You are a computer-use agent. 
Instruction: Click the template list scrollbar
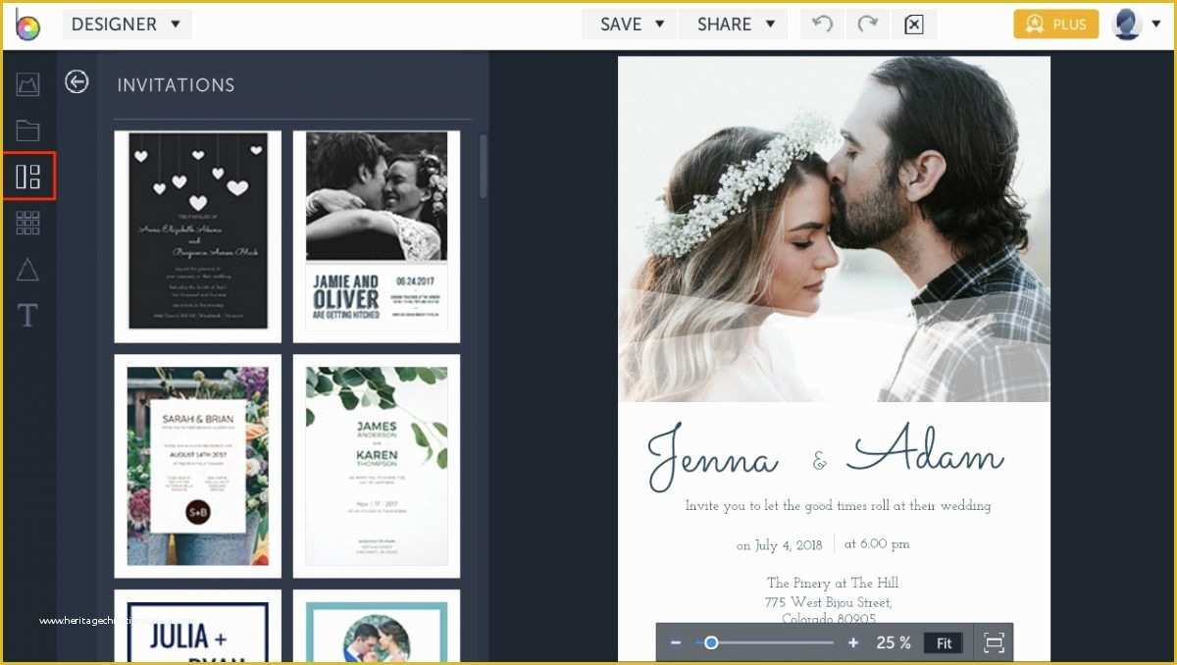click(483, 167)
